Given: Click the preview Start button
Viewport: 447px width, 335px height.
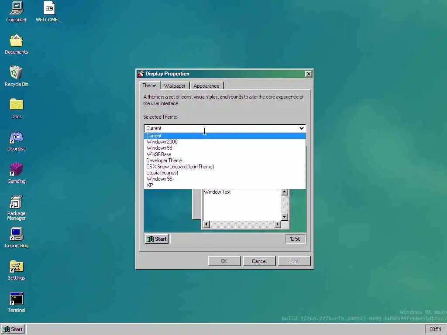Looking at the screenshot, I should pos(157,239).
